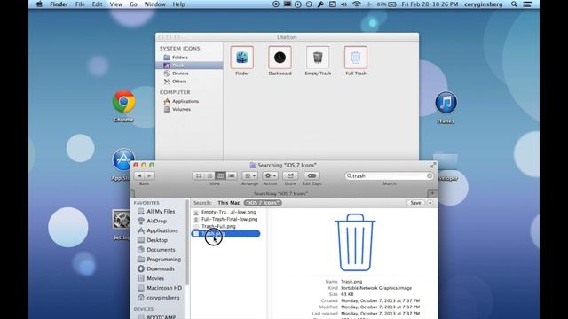Open the Finder menu in menu bar
This screenshot has width=568, height=319.
tap(59, 4)
